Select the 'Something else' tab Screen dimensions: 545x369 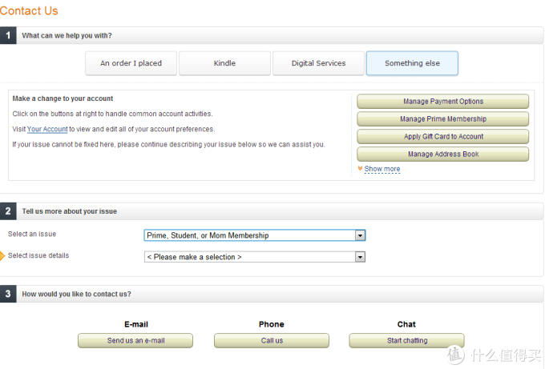tap(412, 63)
